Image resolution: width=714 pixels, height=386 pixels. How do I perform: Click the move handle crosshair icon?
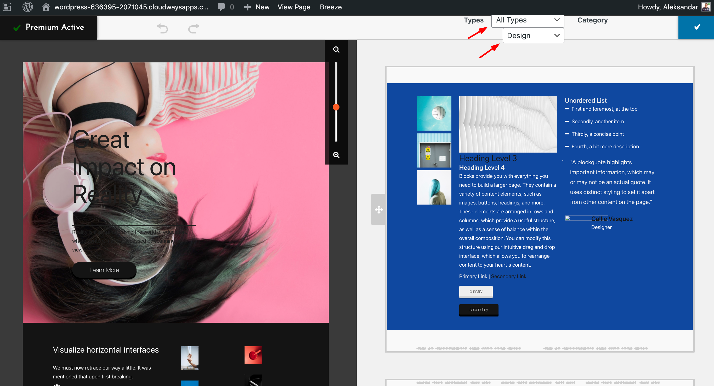point(379,209)
